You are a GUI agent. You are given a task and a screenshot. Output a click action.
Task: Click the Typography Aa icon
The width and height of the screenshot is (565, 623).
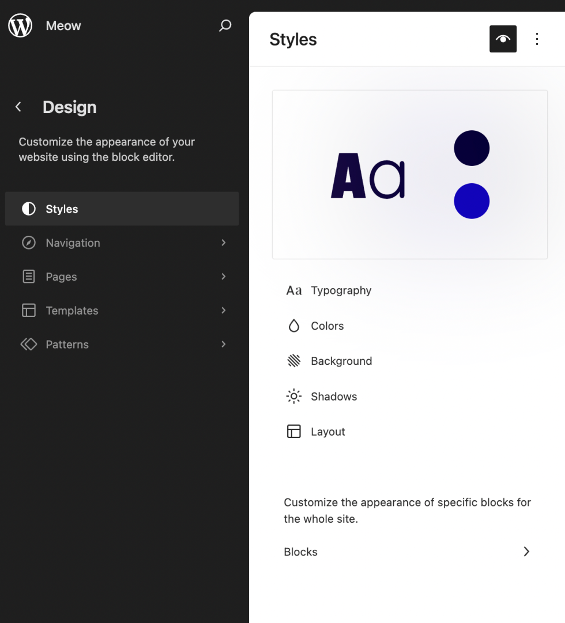[294, 290]
